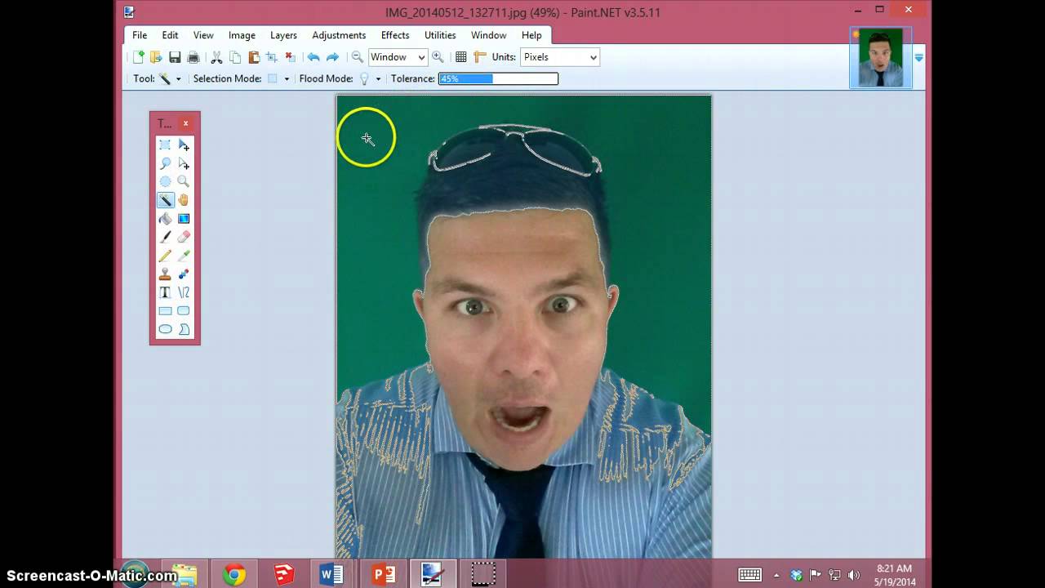Select the Paint Bucket tool
Screen dimensions: 1045x588
165,218
